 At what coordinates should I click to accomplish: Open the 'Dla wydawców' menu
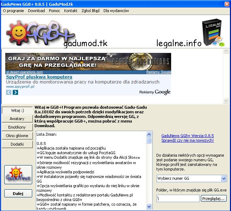tap(116, 11)
